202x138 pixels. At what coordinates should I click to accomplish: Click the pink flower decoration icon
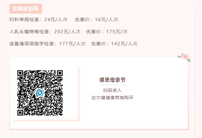coord(184,57)
